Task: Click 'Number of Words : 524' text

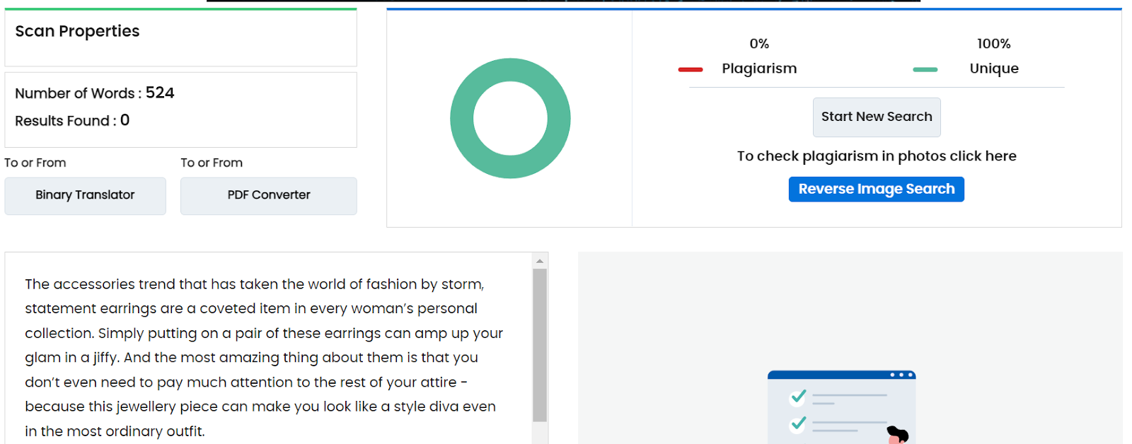Action: pos(95,93)
